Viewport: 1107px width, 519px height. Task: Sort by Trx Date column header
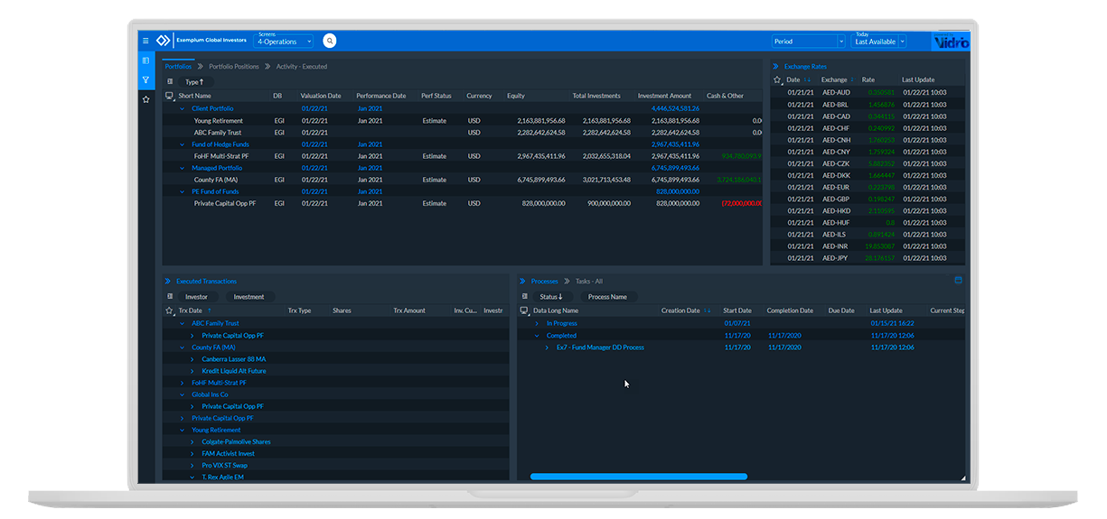pos(191,310)
